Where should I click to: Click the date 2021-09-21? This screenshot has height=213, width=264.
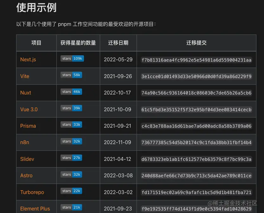[118, 126]
